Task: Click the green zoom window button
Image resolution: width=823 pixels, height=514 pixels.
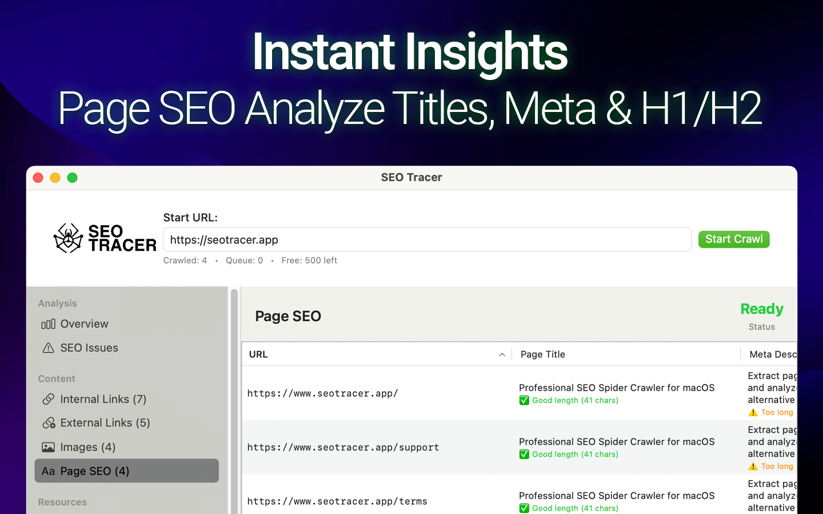Action: [x=73, y=178]
